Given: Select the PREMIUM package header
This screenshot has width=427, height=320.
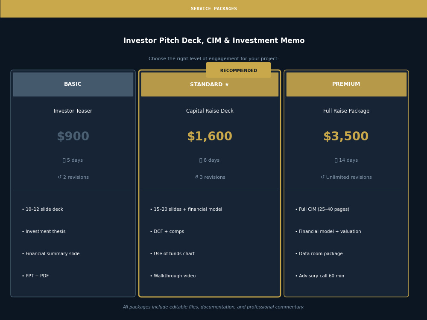Looking at the screenshot, I should (x=346, y=84).
